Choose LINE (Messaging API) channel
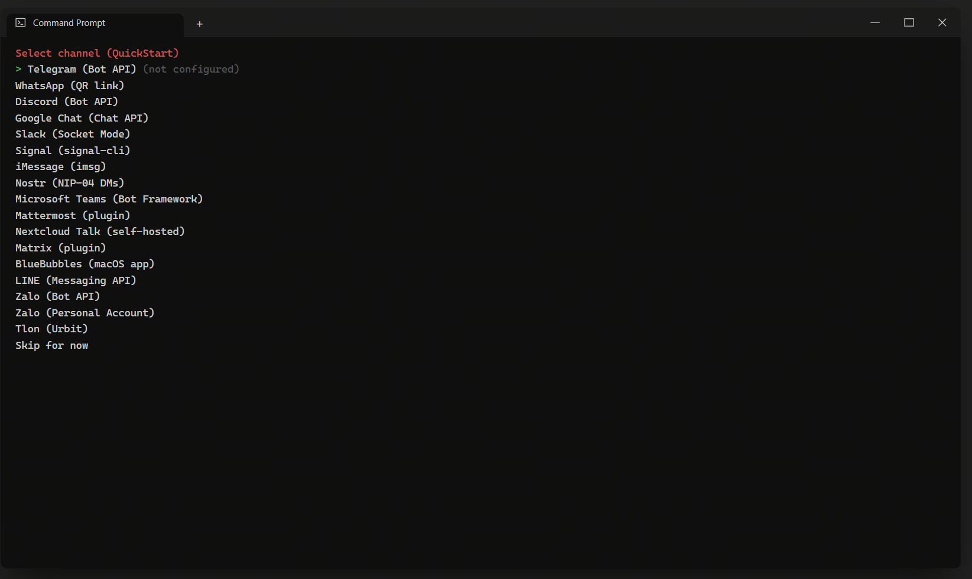 pyautogui.click(x=76, y=280)
